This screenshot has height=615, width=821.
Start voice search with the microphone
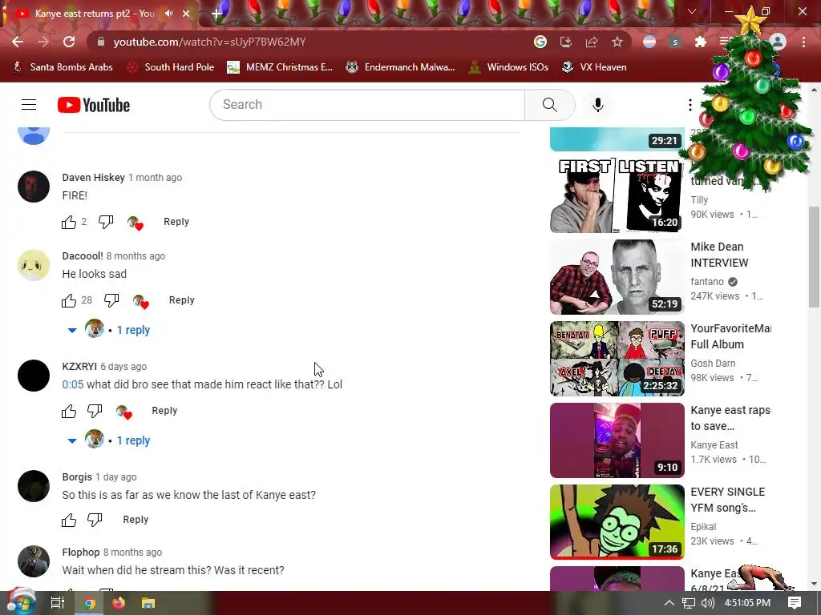(x=597, y=105)
